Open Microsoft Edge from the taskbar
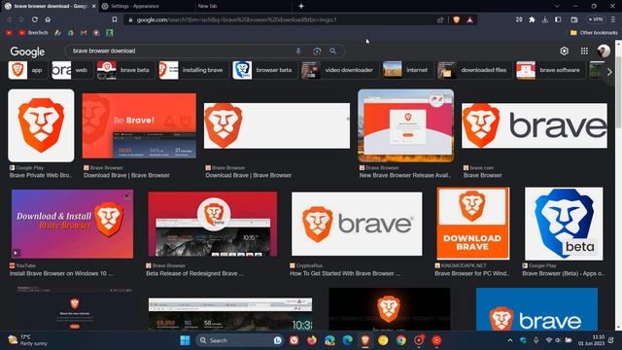 pyautogui.click(x=348, y=340)
